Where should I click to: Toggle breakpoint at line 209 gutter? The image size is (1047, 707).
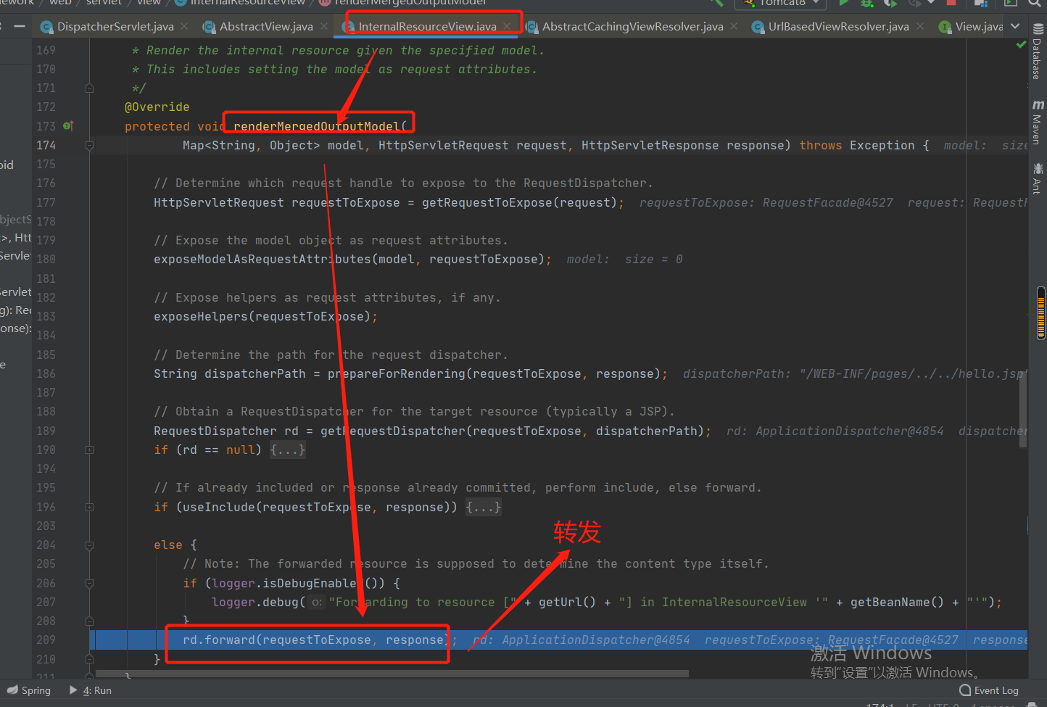(x=69, y=640)
